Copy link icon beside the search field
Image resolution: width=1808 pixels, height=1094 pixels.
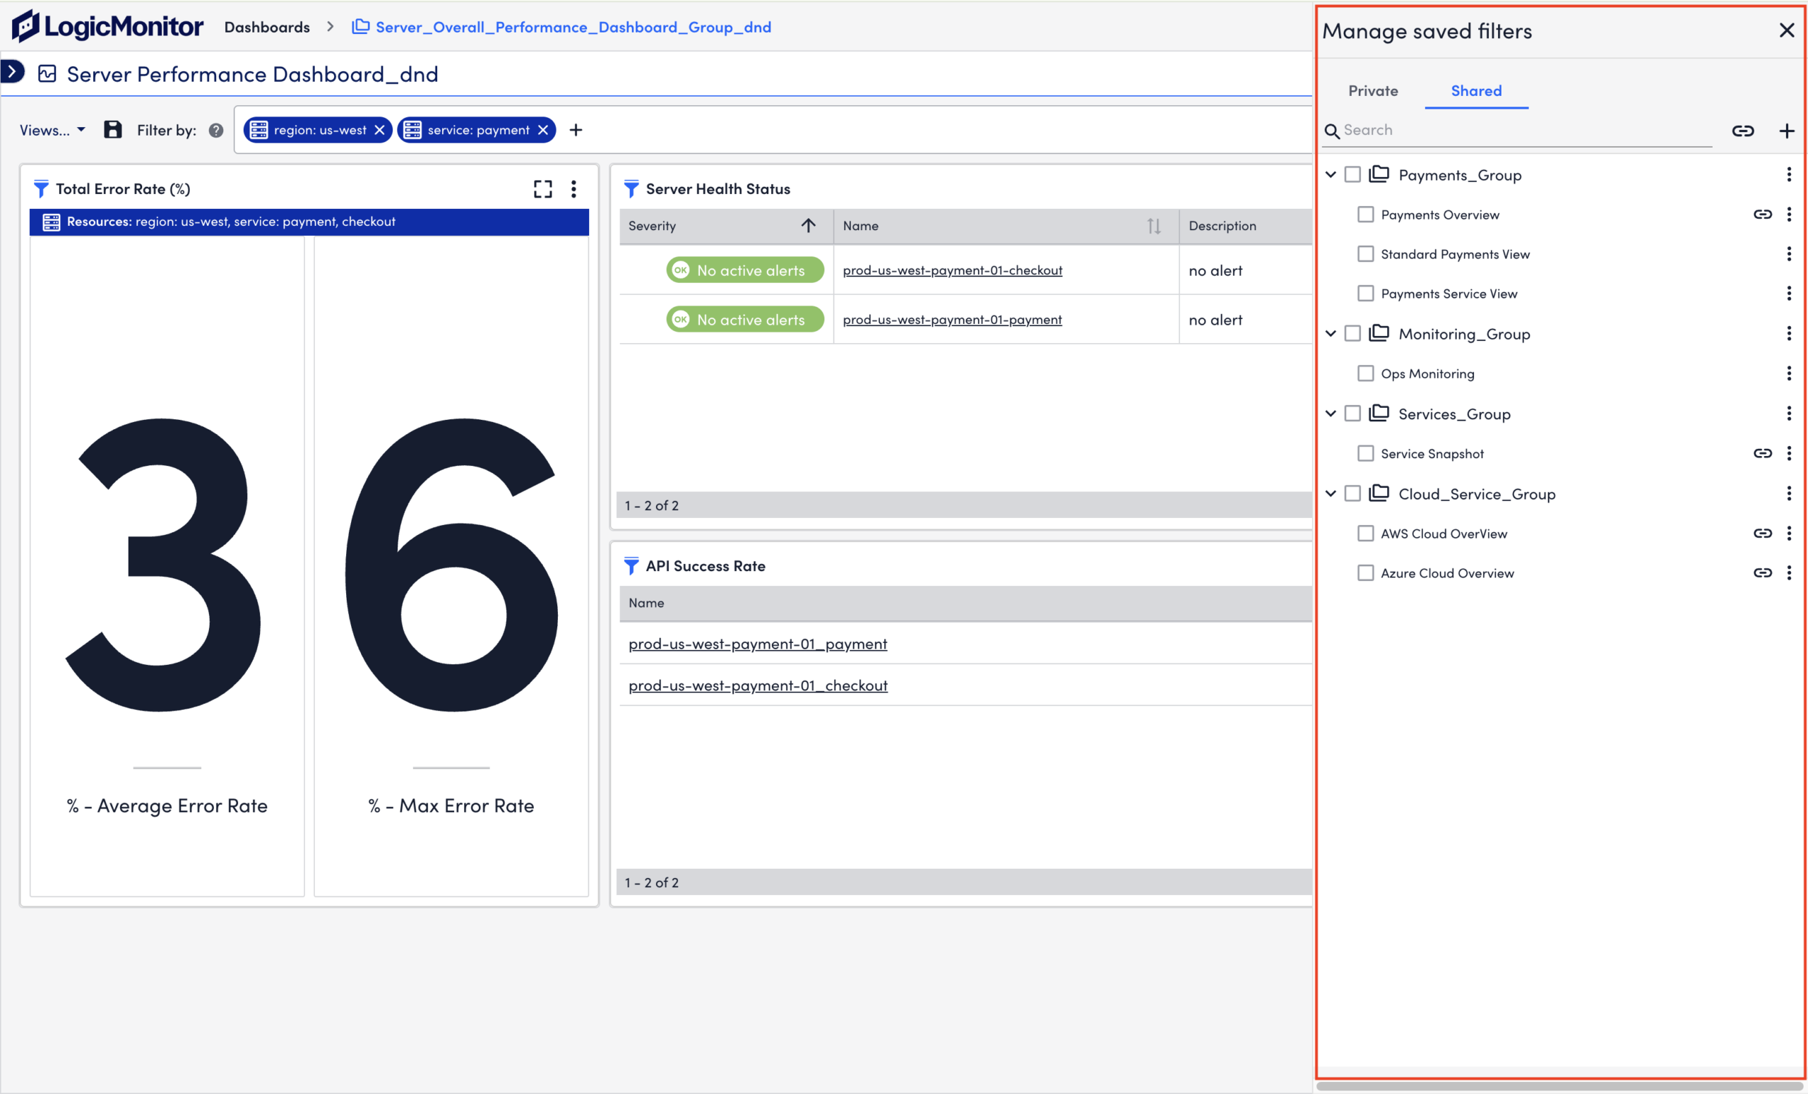[1744, 131]
